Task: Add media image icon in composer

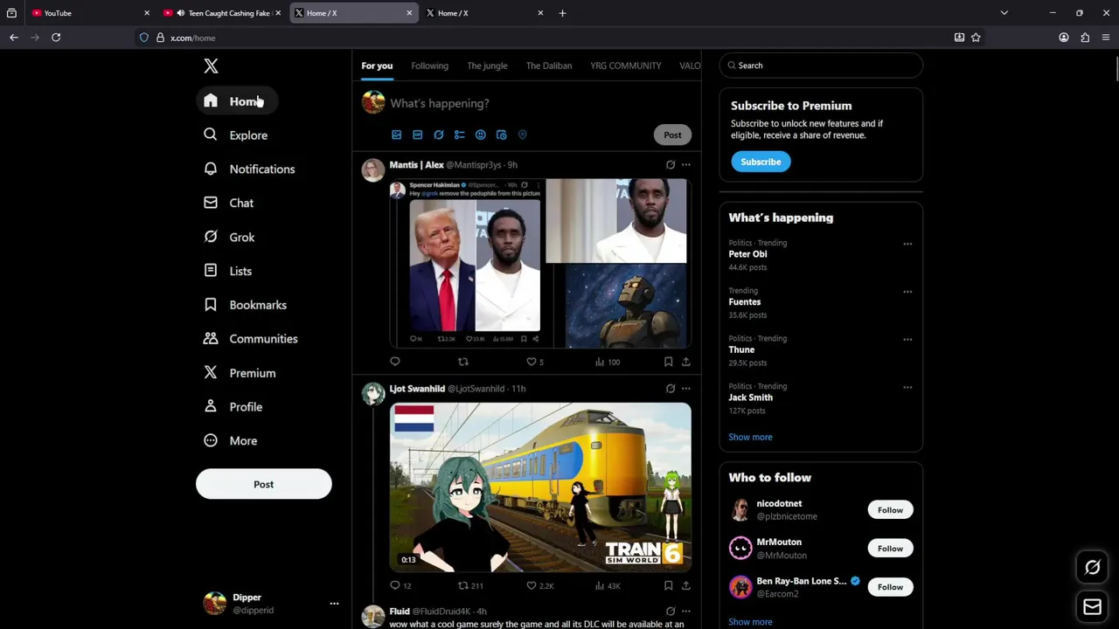Action: coord(396,135)
